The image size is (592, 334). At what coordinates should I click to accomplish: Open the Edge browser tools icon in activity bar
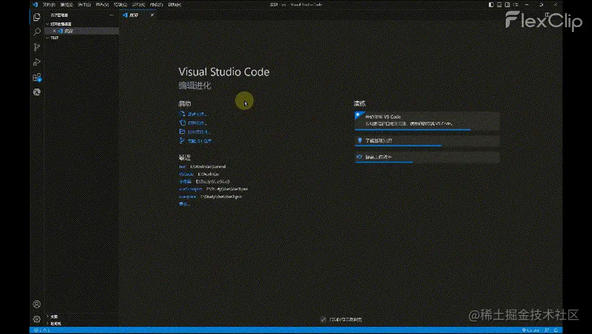point(37,92)
